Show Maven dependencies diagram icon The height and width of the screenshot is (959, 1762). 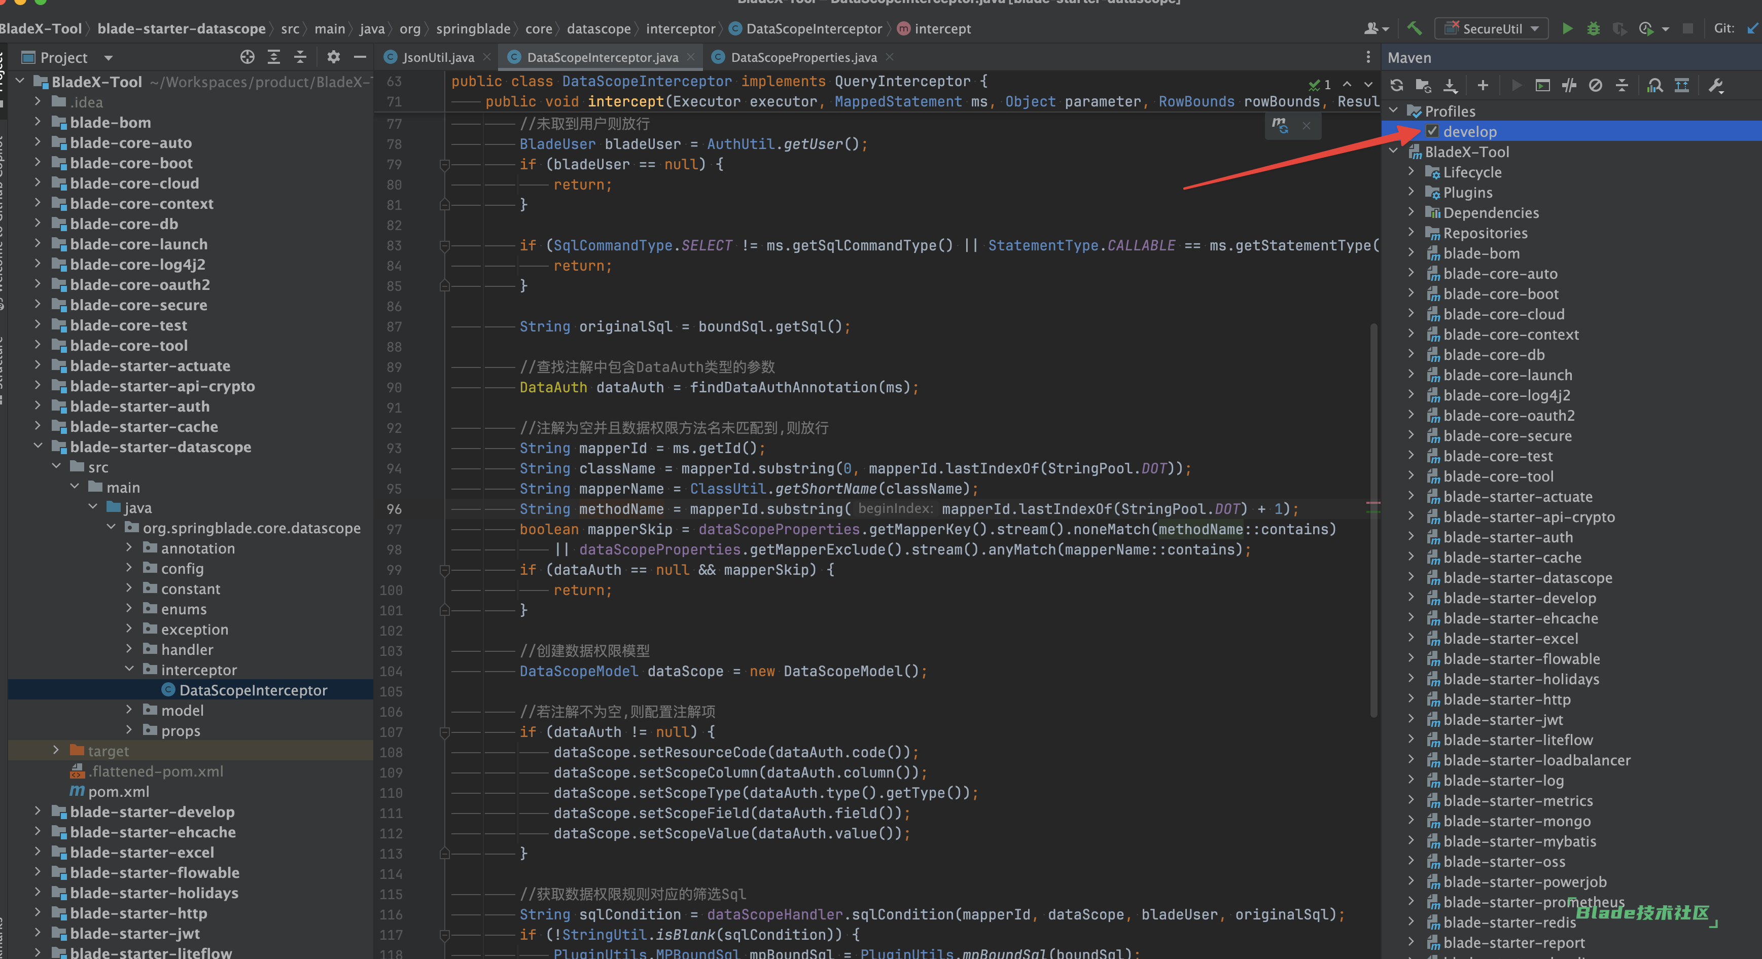tap(1681, 86)
